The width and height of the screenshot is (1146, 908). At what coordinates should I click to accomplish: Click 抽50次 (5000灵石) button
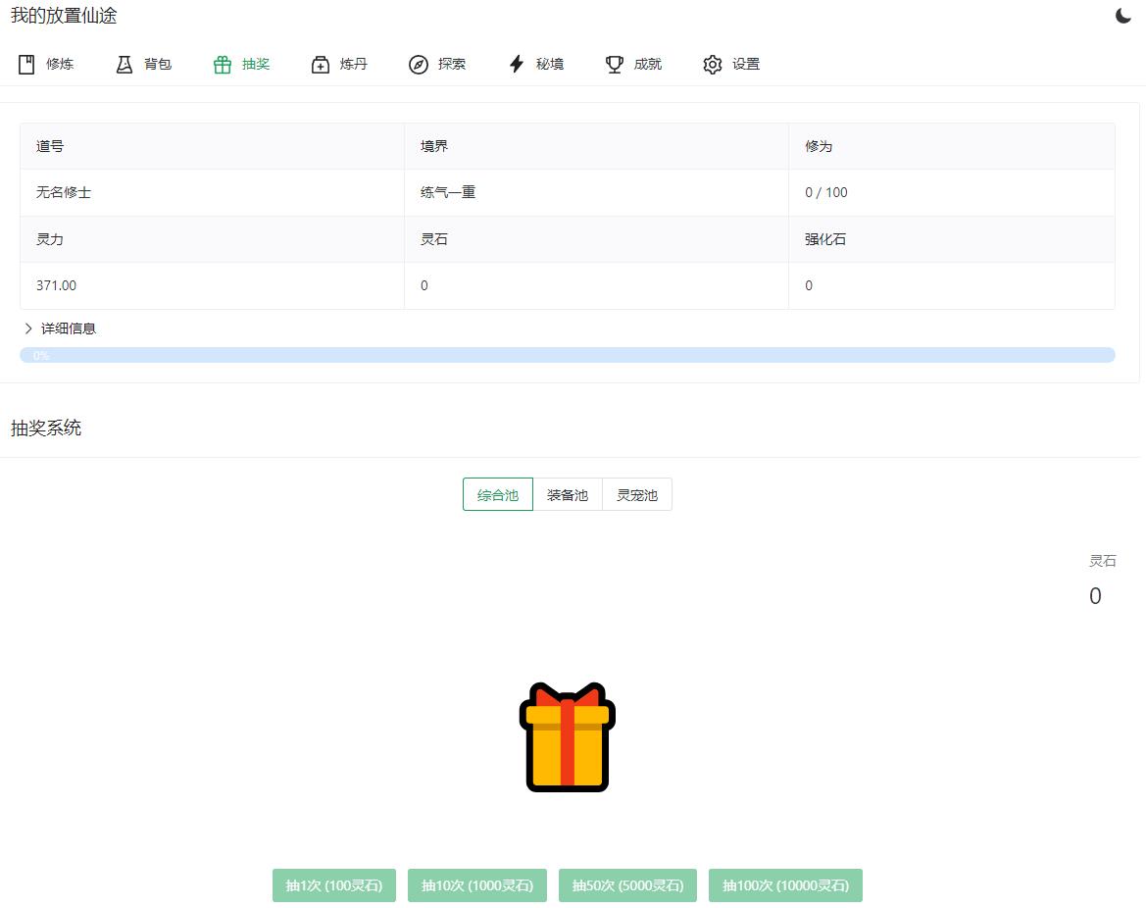click(627, 885)
